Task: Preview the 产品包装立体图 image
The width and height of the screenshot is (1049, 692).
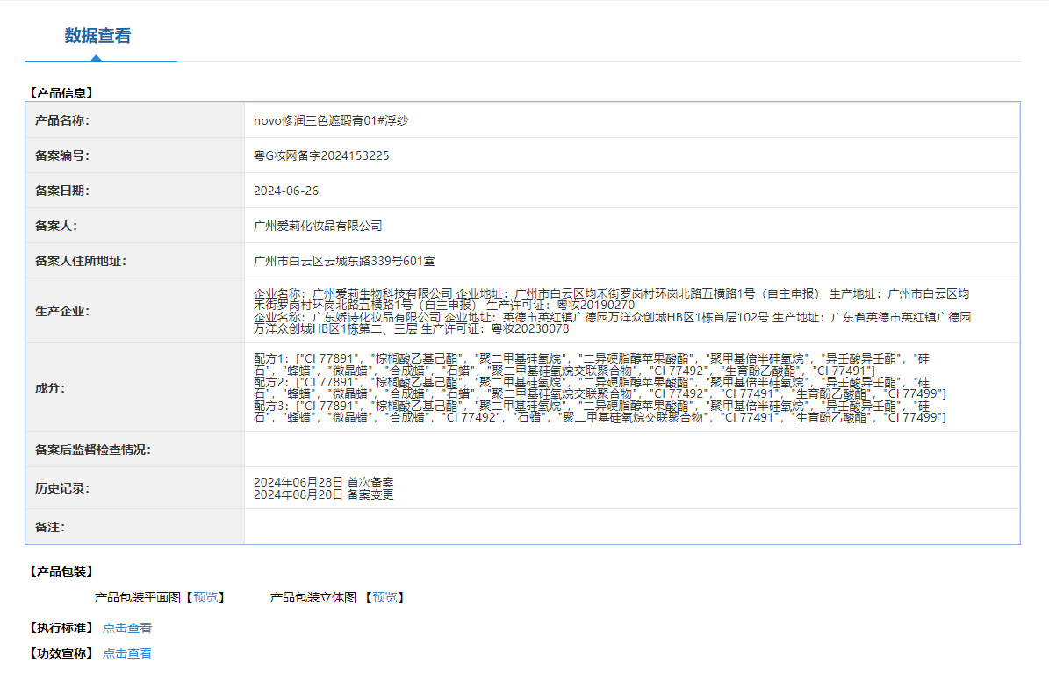Action: 384,597
